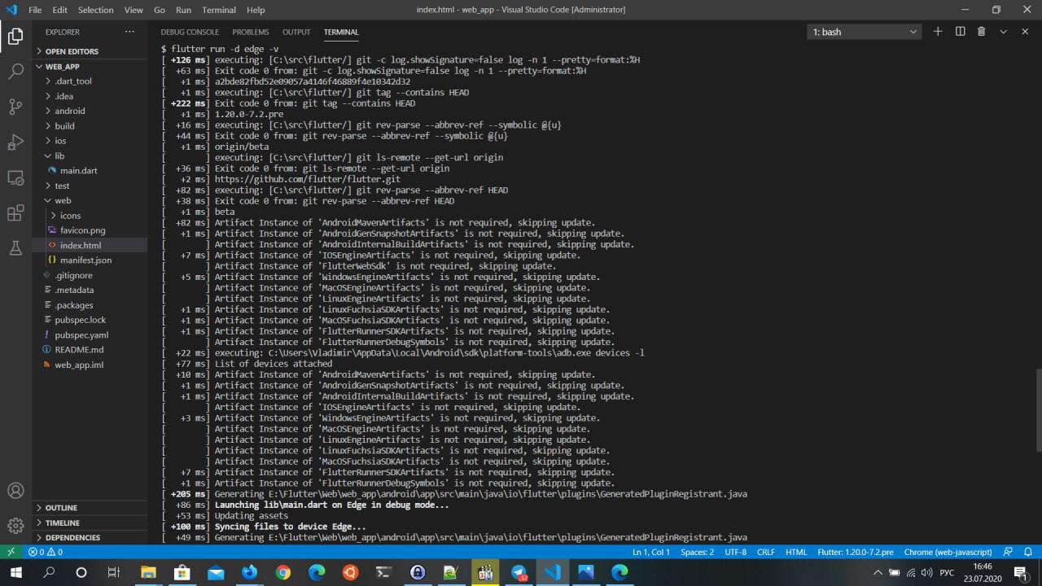Switch to the OUTPUT tab
1042x586 pixels.
click(296, 32)
